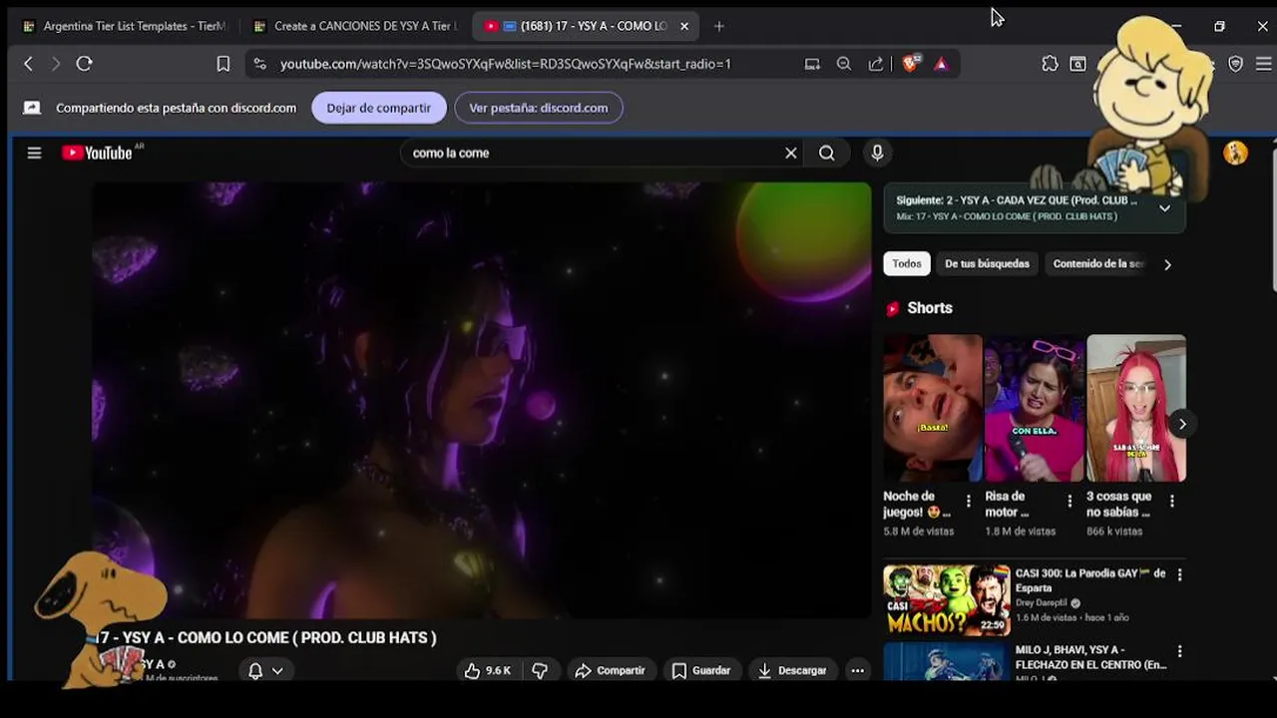Image resolution: width=1277 pixels, height=718 pixels.
Task: Click the address bar URL
Action: pos(505,64)
